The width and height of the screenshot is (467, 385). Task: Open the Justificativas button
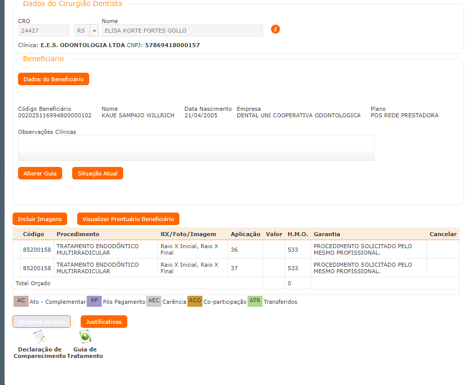pyautogui.click(x=104, y=322)
